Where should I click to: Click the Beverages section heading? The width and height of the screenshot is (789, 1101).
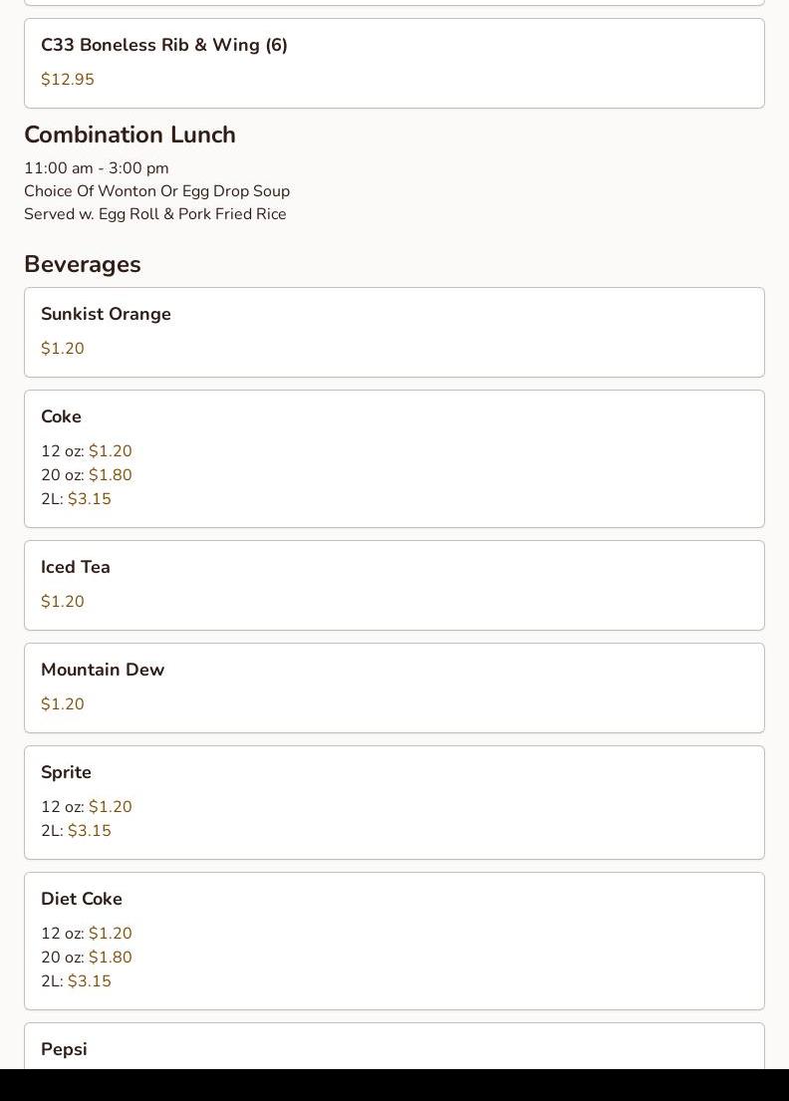click(83, 264)
